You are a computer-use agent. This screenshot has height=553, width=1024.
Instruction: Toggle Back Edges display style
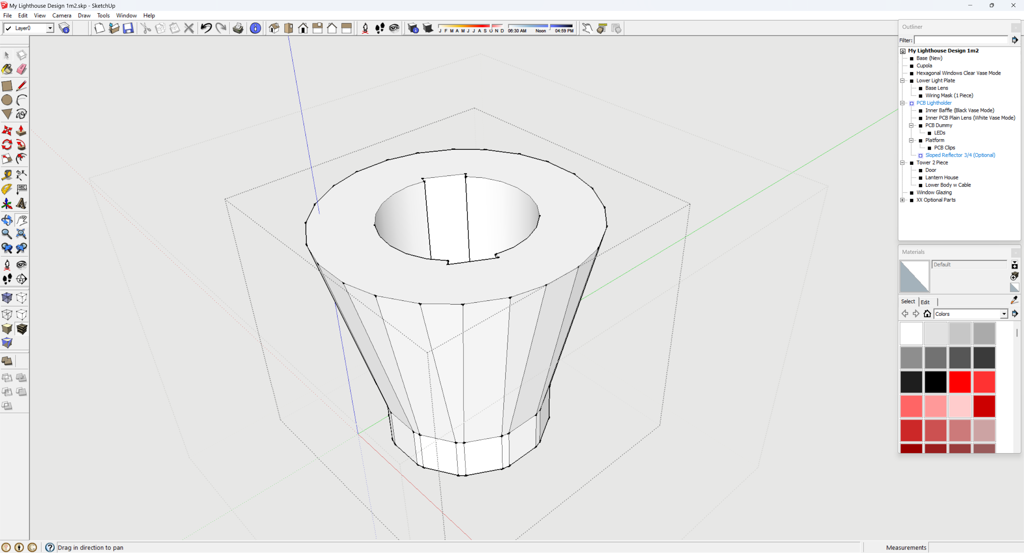(x=21, y=298)
